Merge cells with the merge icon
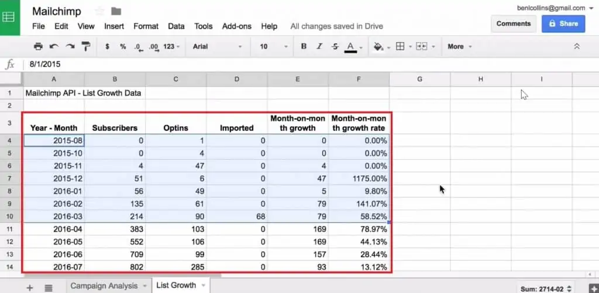Viewport: 599px width, 293px height. click(421, 47)
